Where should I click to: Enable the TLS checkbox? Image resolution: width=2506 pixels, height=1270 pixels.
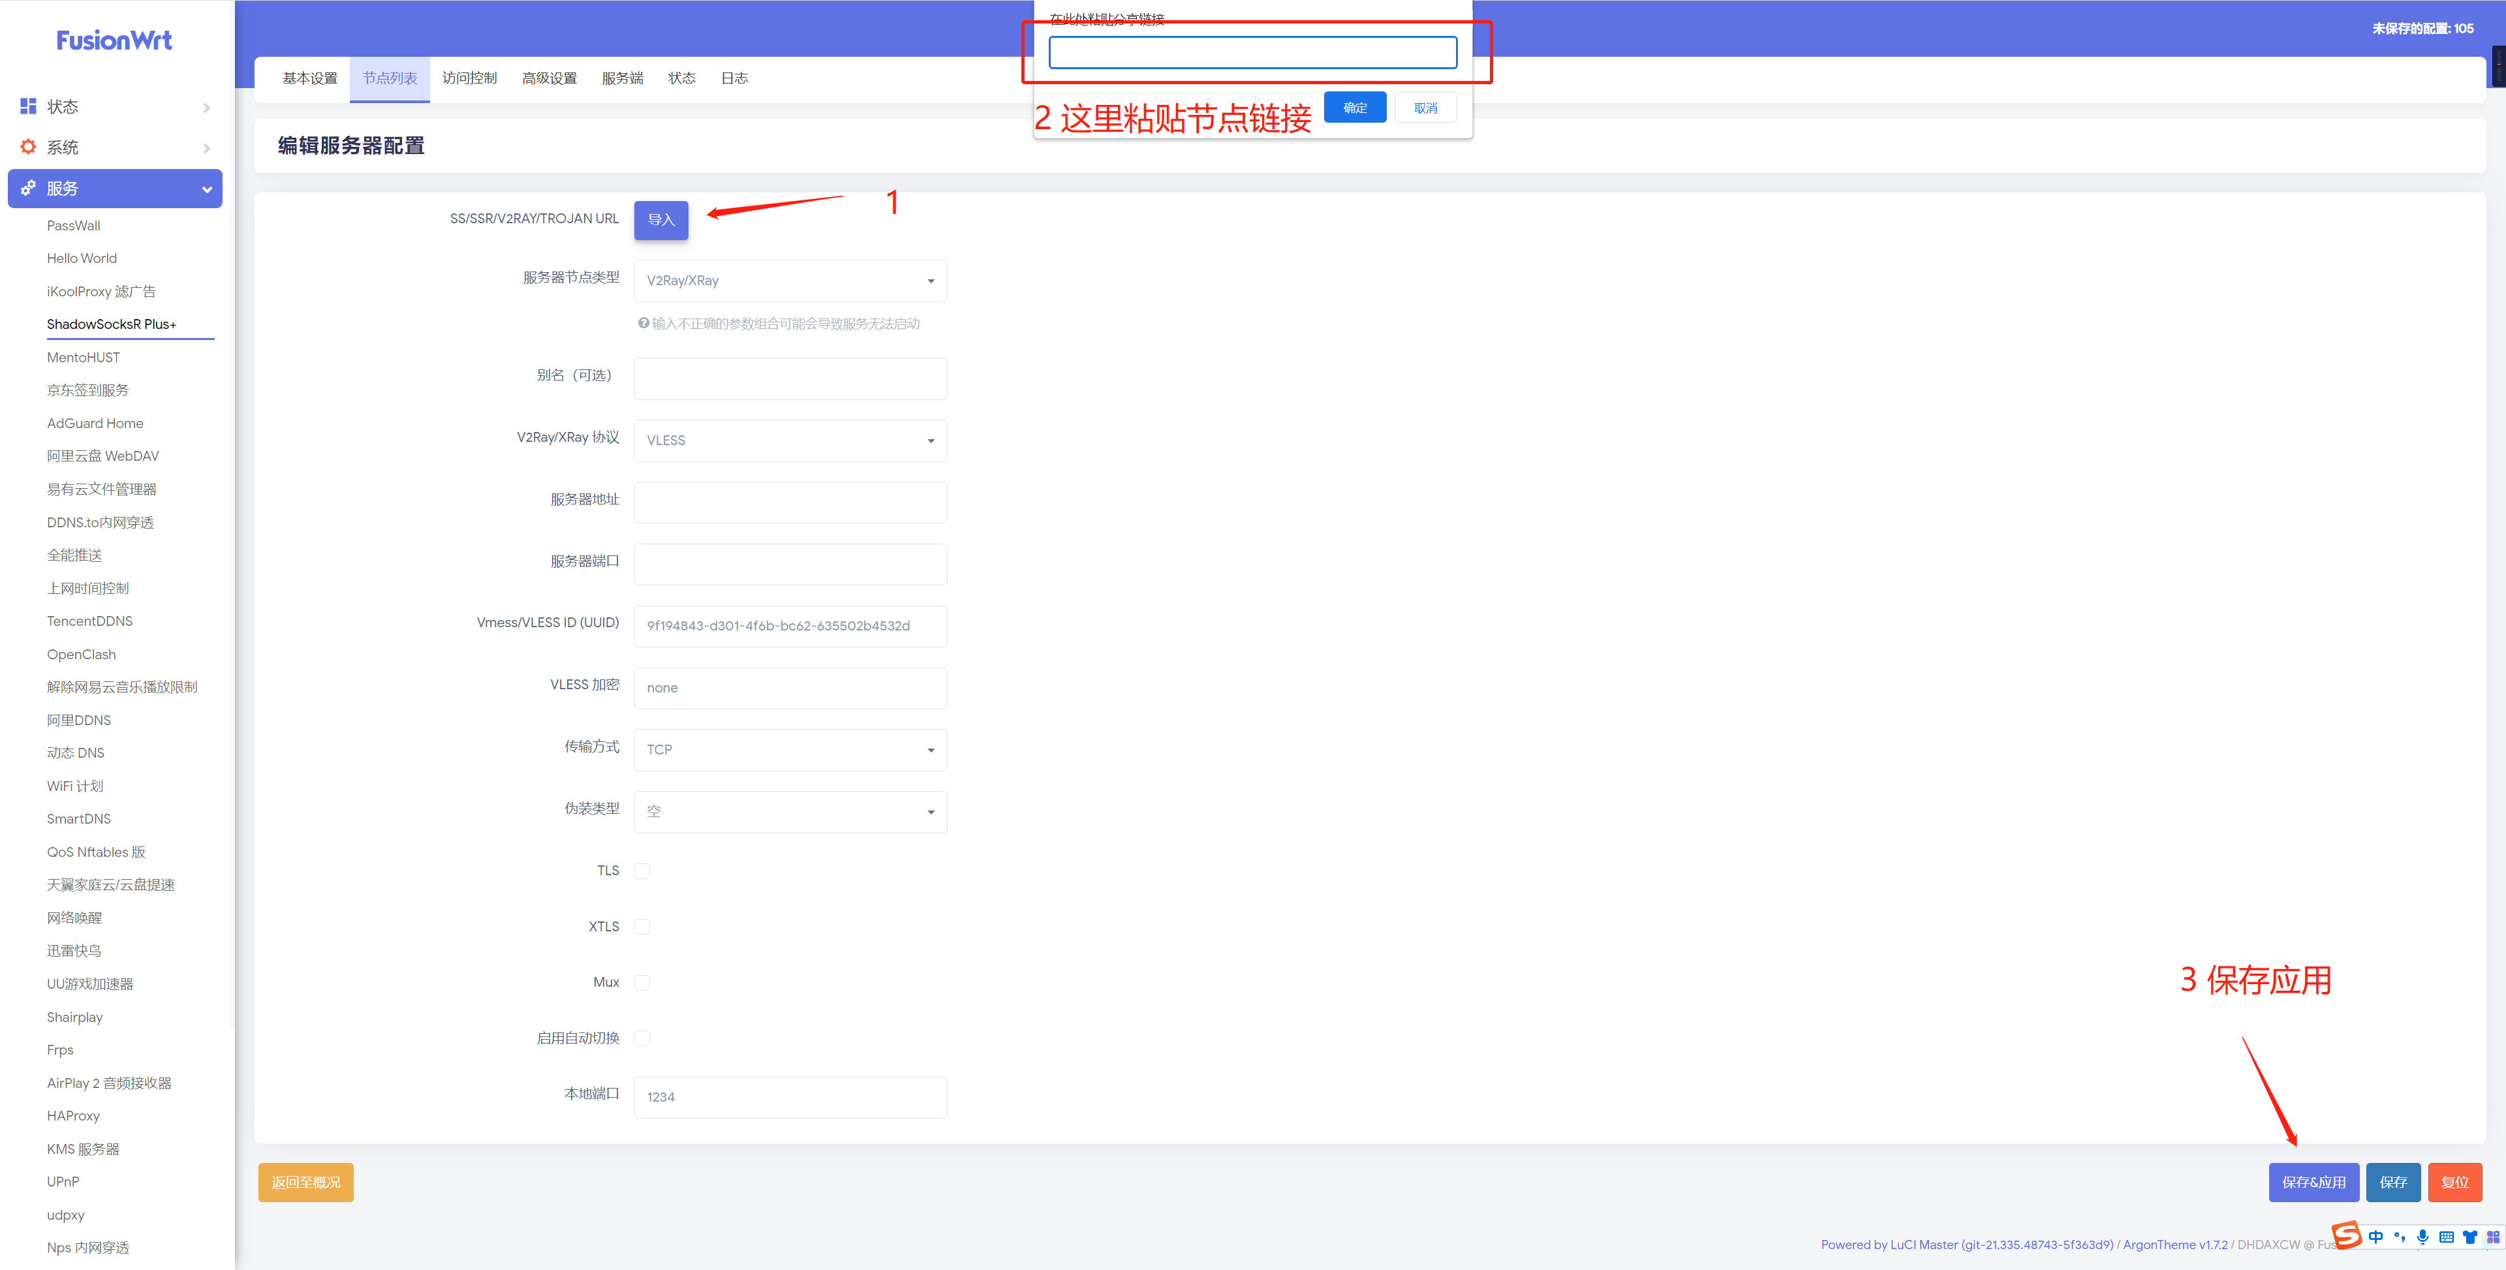[642, 871]
